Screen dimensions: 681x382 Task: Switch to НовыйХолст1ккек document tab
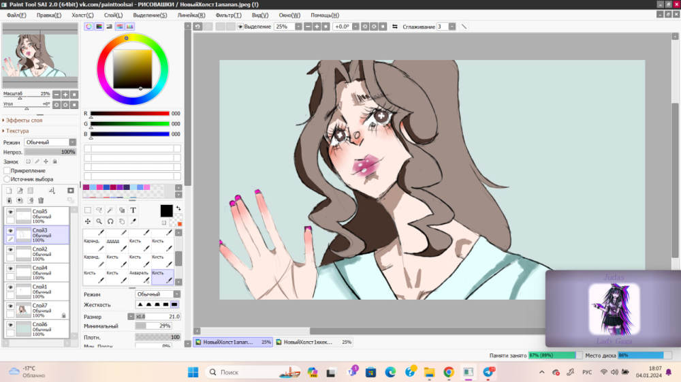[314, 342]
